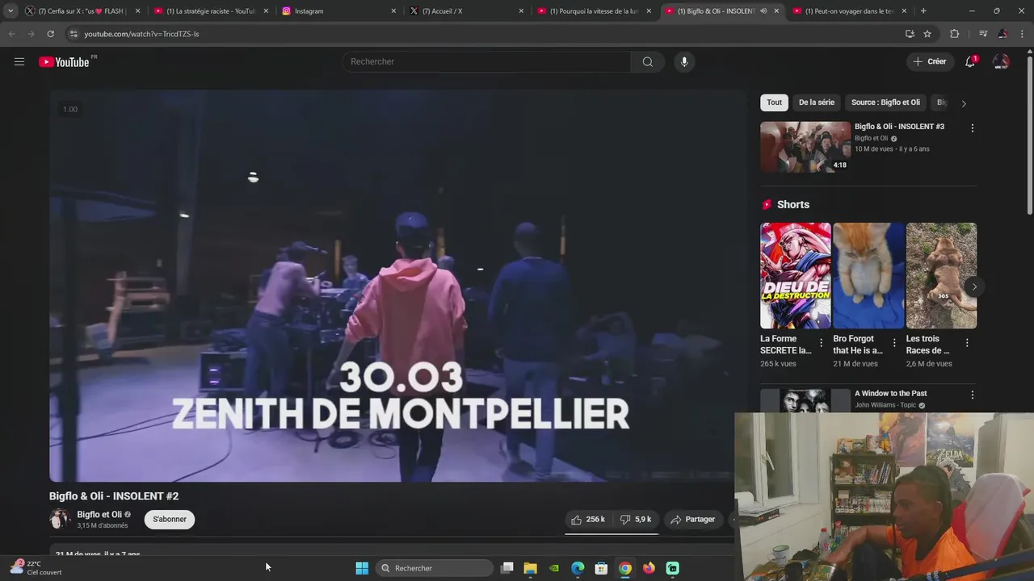The width and height of the screenshot is (1034, 581).
Task: Open the Chrome extensions puzzle icon
Action: (x=954, y=34)
